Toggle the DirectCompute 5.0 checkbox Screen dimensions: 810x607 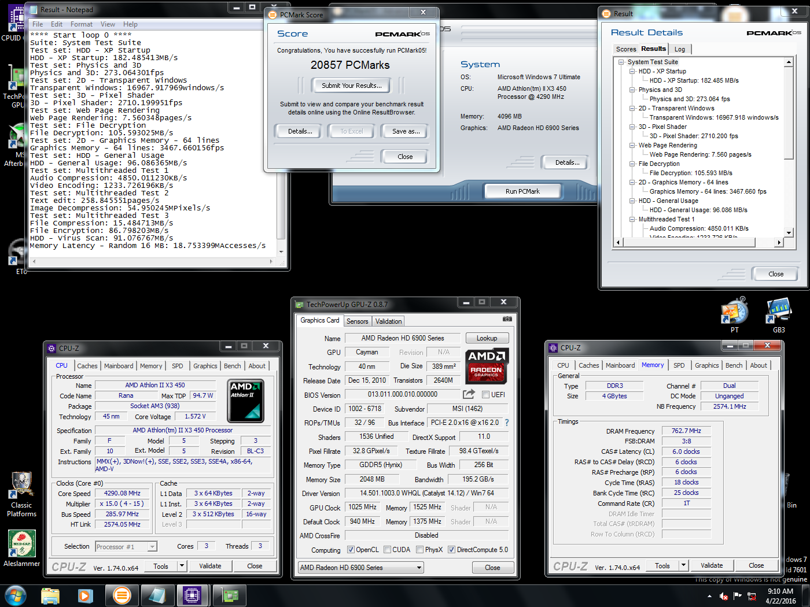[452, 550]
